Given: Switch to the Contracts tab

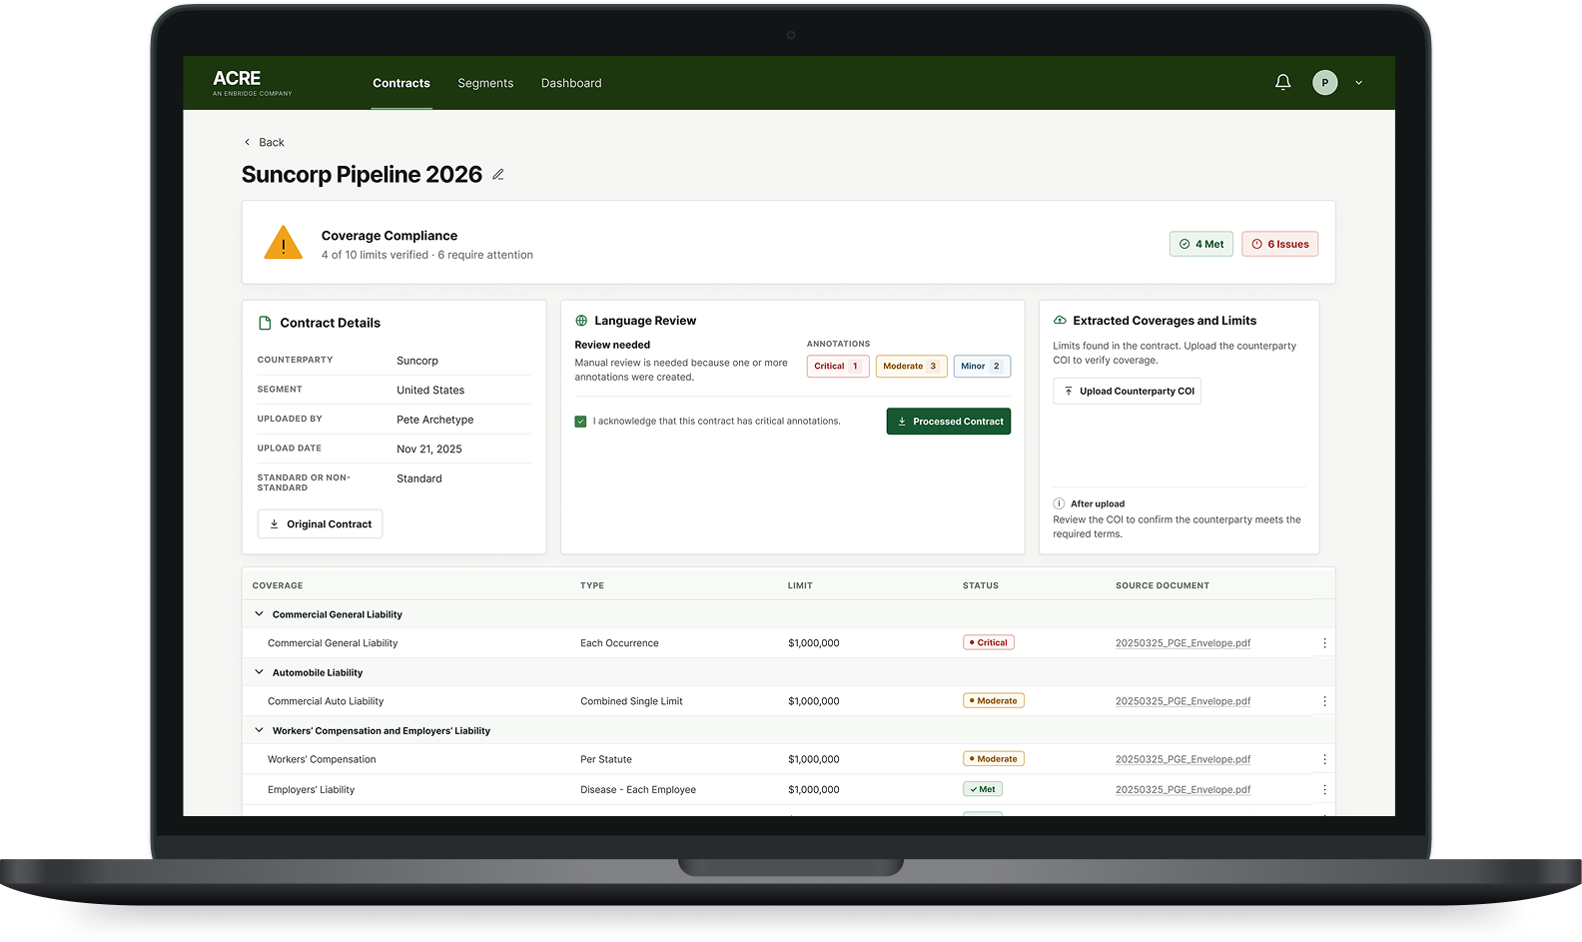Looking at the screenshot, I should [401, 83].
